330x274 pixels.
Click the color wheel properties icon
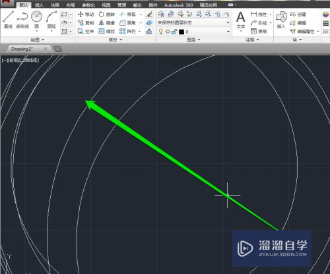325,14
